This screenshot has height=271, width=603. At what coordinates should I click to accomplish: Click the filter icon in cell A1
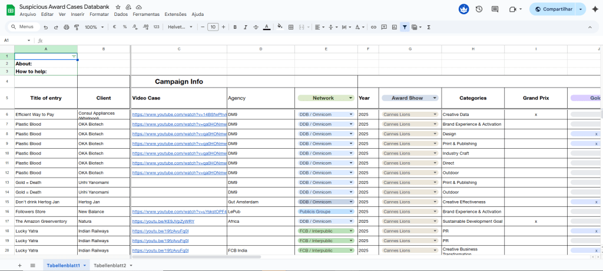pyautogui.click(x=74, y=56)
